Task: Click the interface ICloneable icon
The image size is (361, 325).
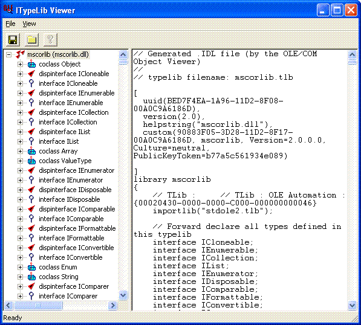Action: [x=31, y=83]
